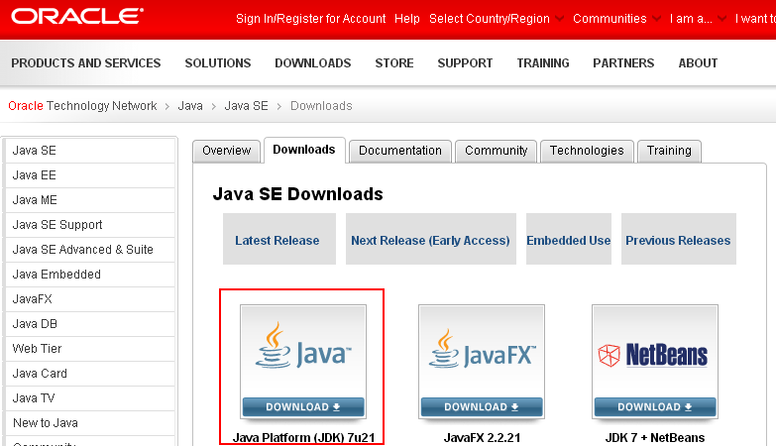Click 'Java Platform (JDK) 7u21' caption

coord(304,438)
